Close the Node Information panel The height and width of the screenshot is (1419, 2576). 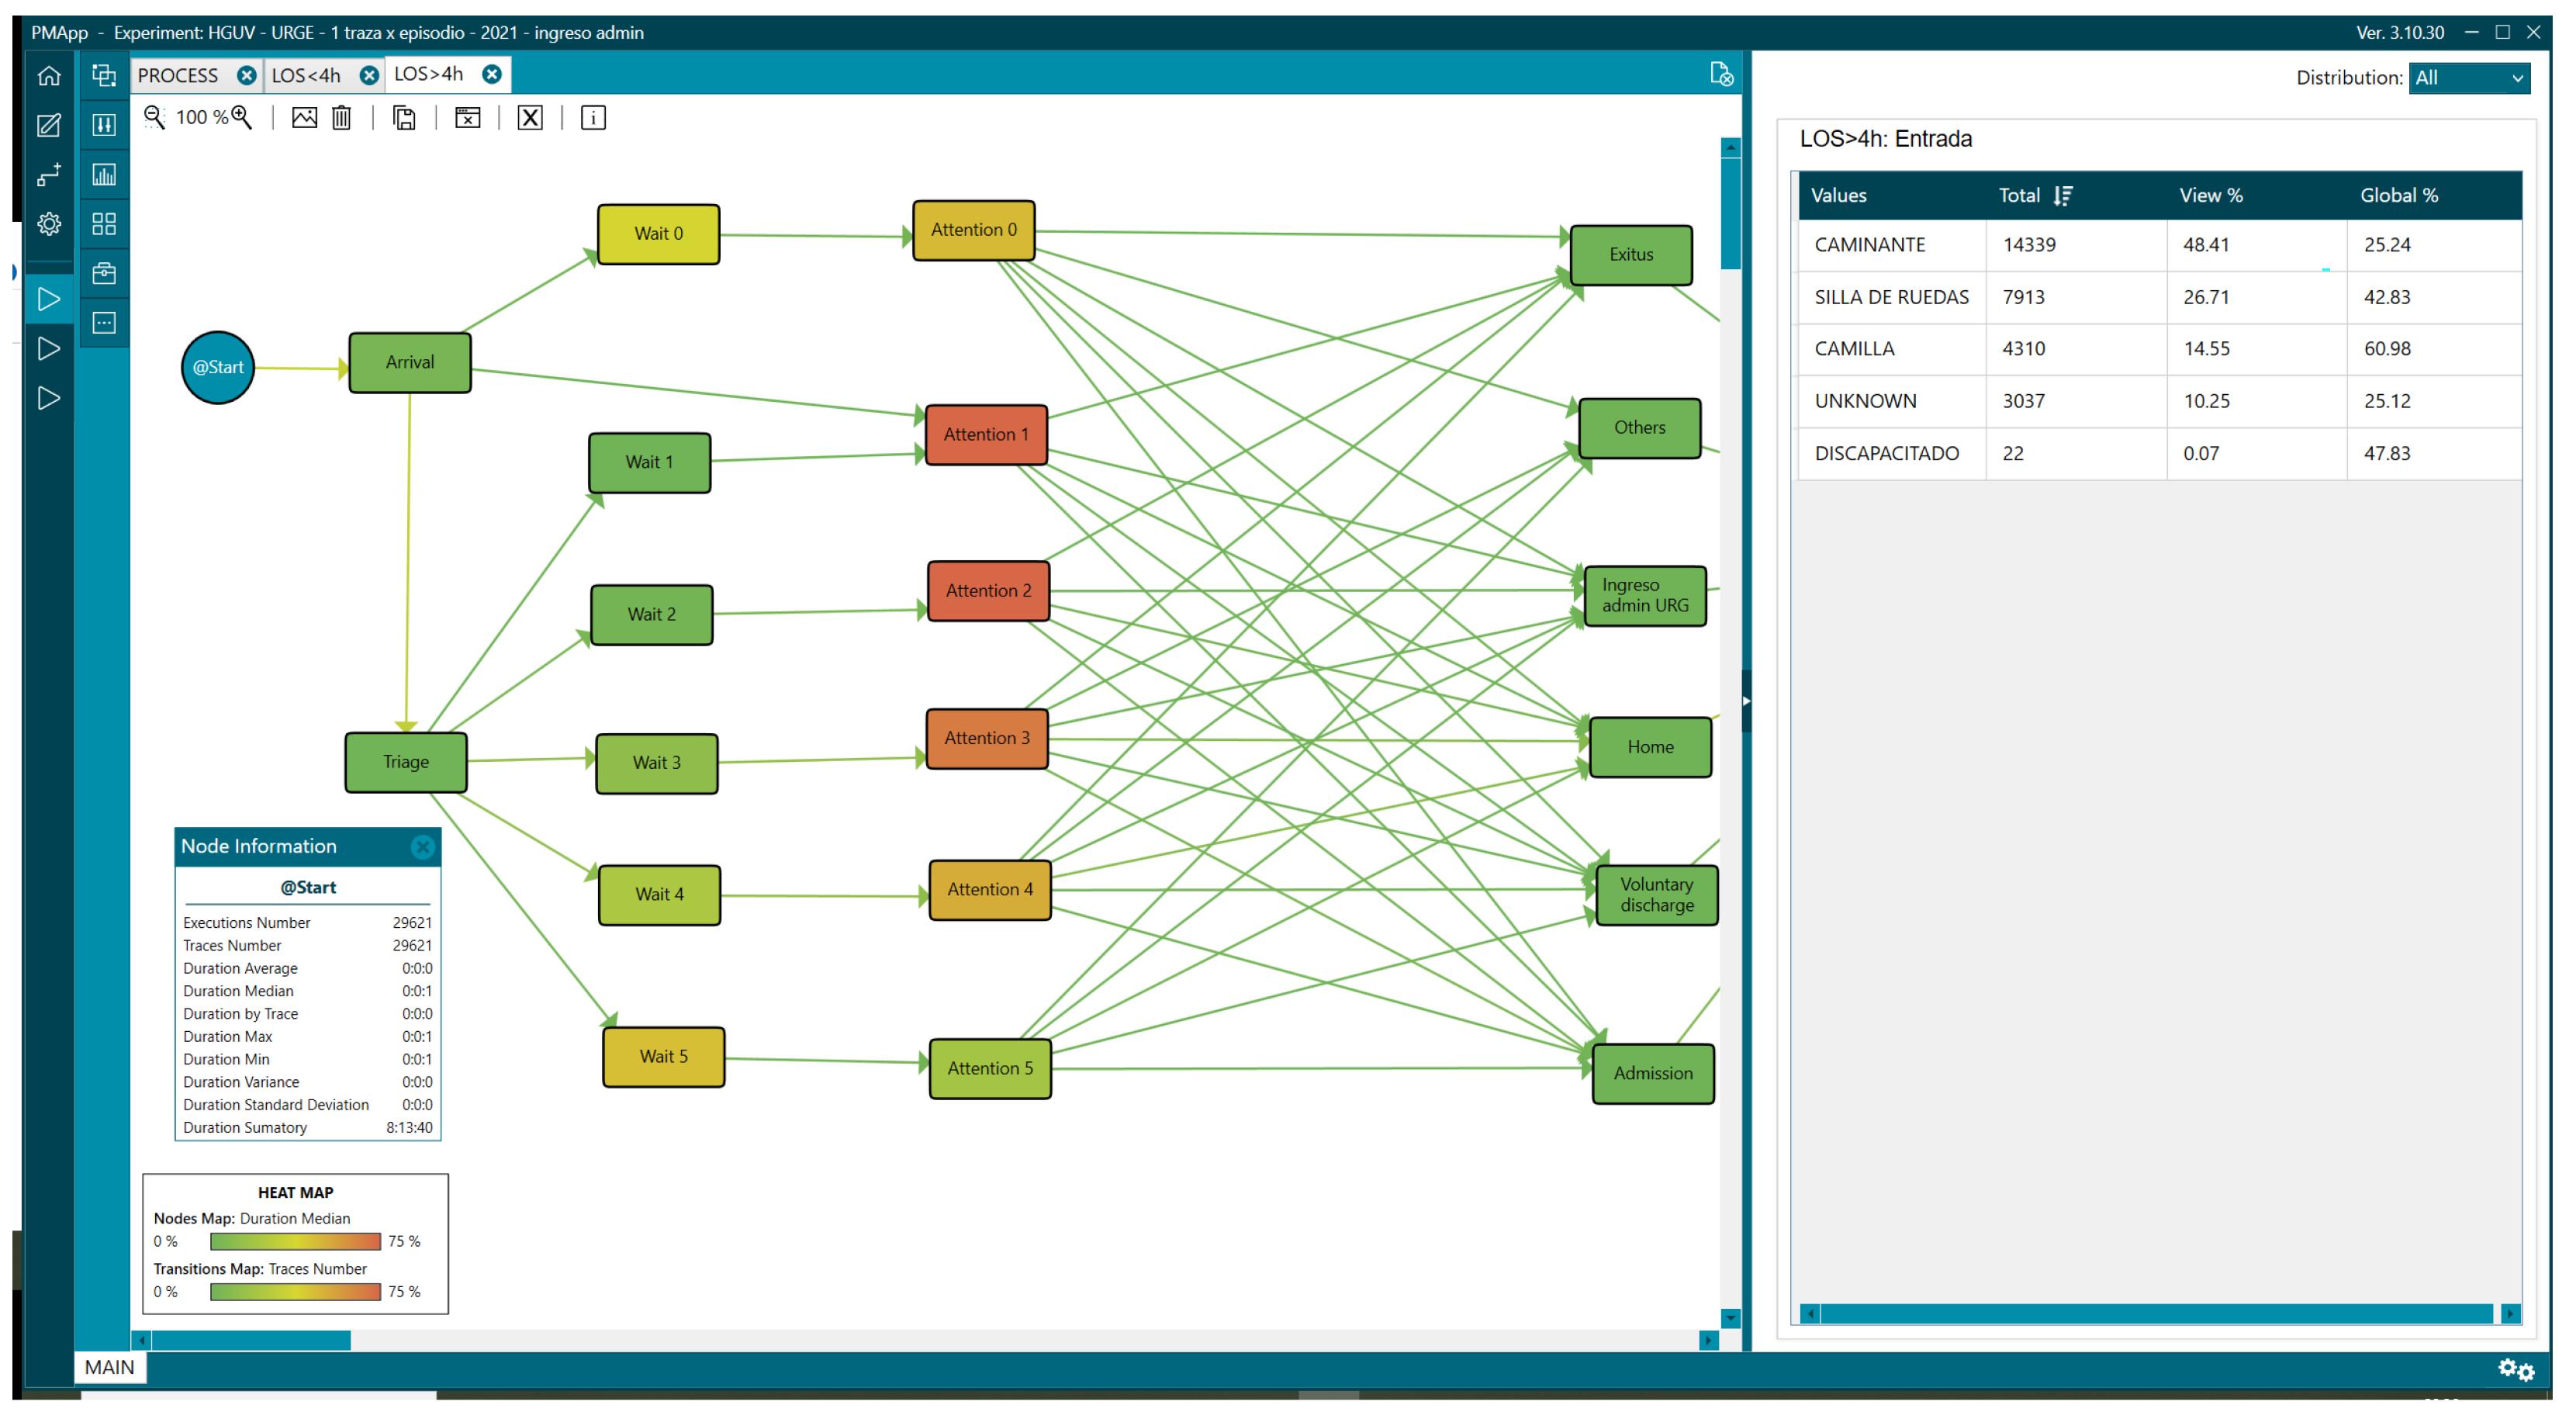[x=423, y=847]
